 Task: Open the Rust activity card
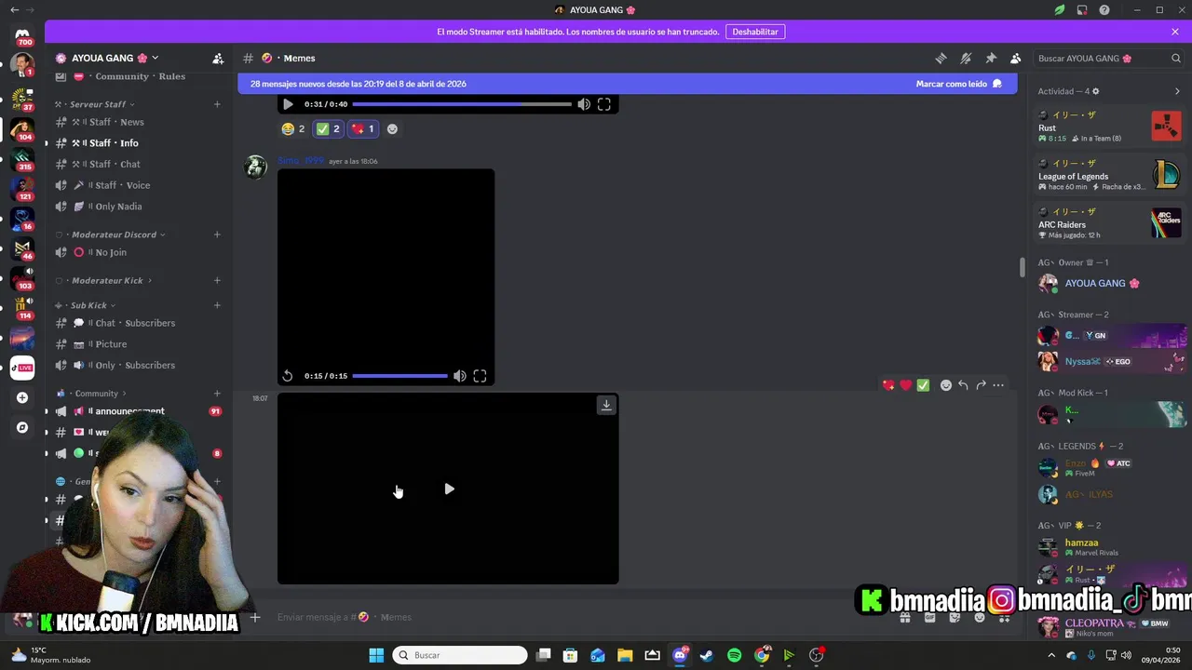coord(1110,127)
